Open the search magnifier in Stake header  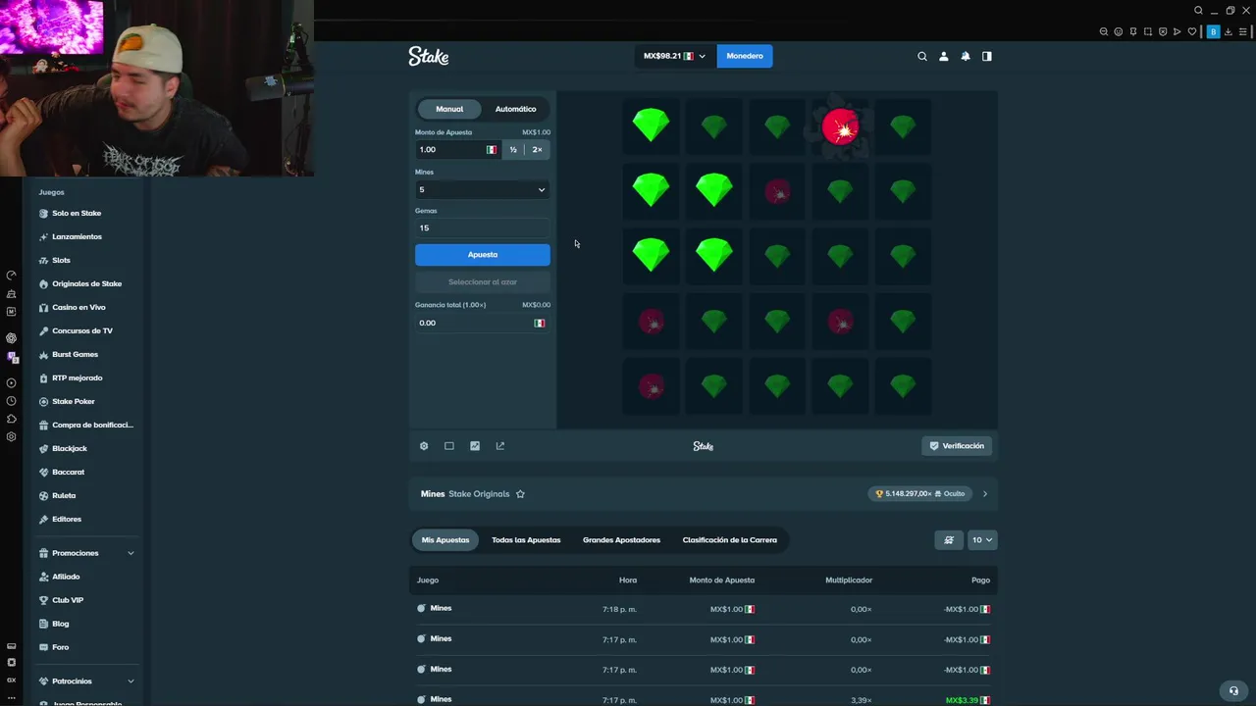click(921, 56)
